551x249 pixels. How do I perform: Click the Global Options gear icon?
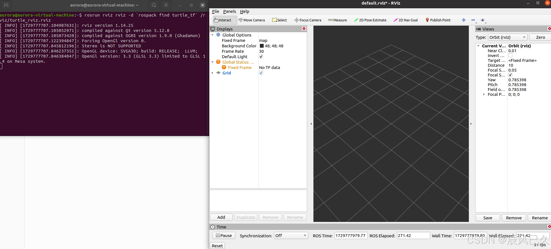pyautogui.click(x=218, y=35)
